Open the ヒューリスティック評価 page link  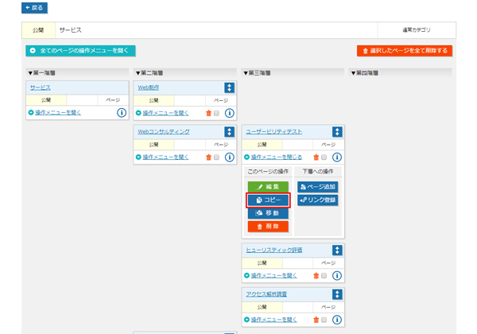pos(273,250)
